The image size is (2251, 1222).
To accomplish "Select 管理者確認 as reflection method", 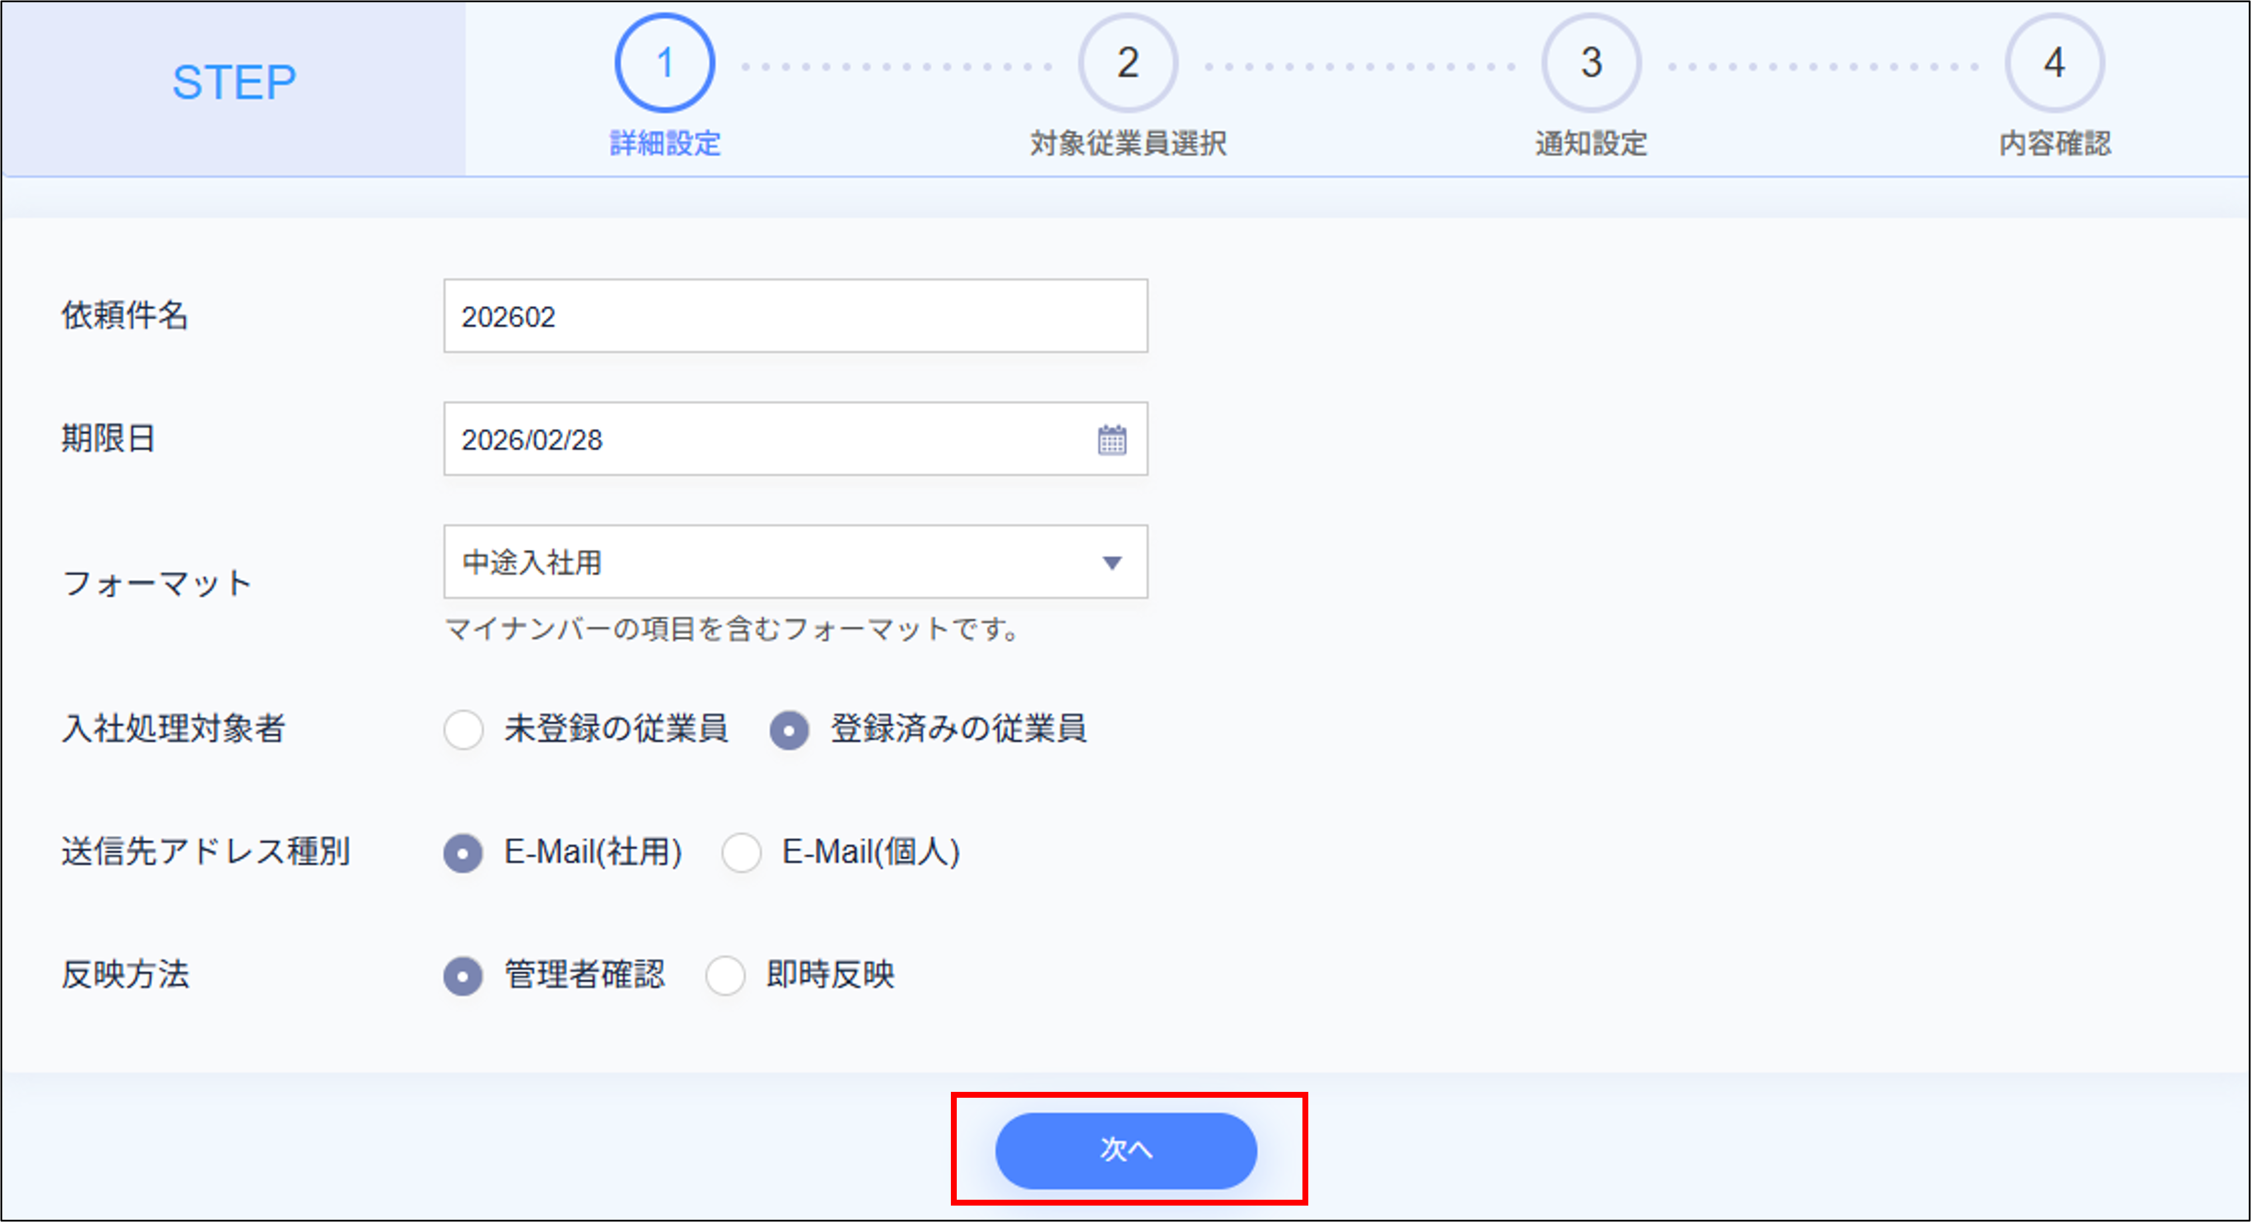I will click(x=462, y=975).
